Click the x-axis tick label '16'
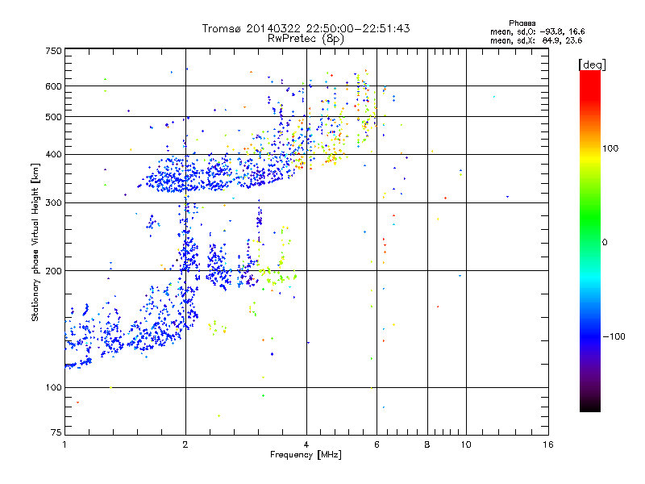645x484 pixels. [548, 444]
